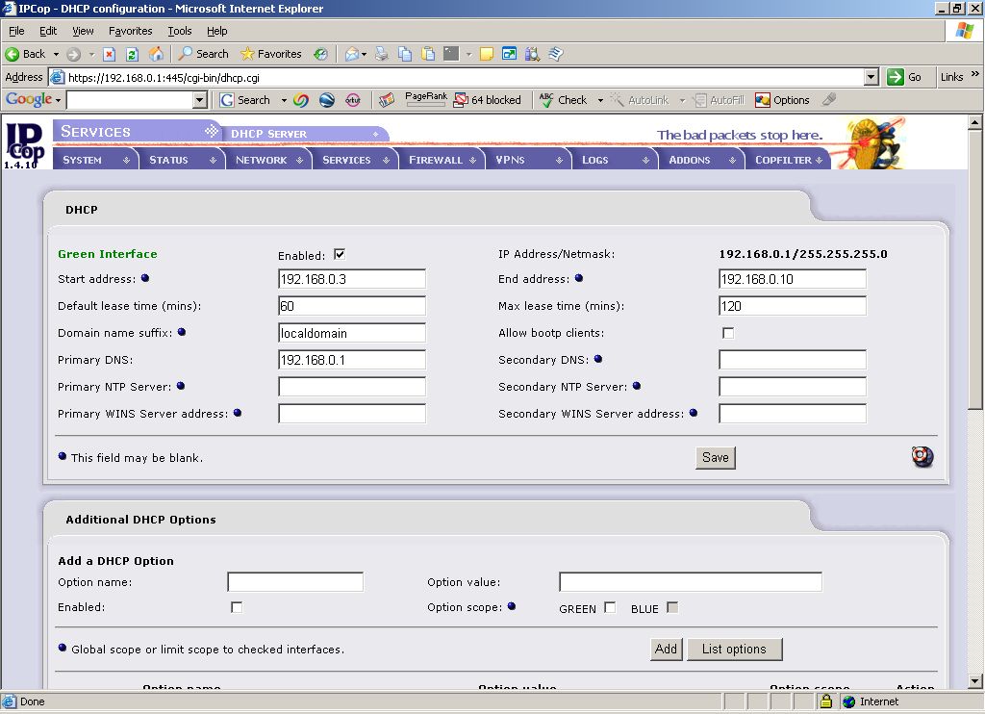This screenshot has width=985, height=714.
Task: Open the spell Check dropdown arrow
Action: [x=600, y=101]
